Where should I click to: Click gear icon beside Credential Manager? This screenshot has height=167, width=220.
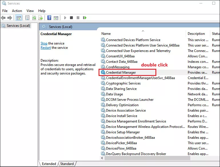coord(103,72)
